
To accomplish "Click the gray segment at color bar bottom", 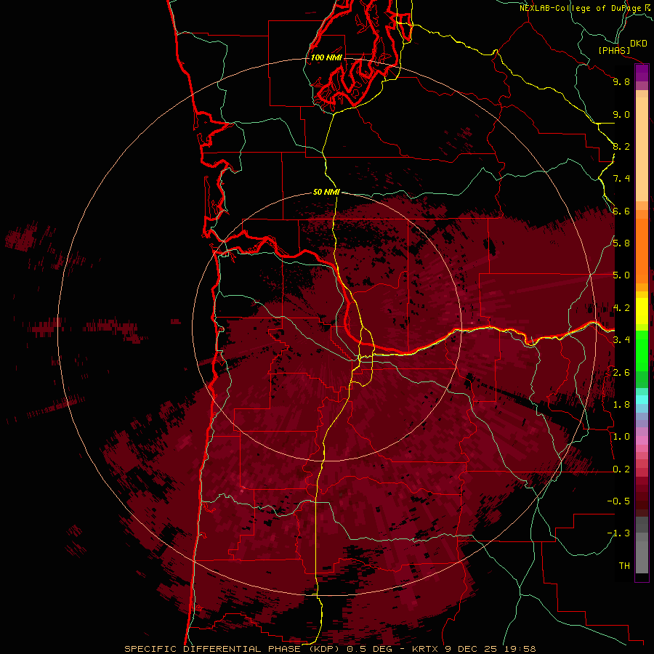I will tap(642, 557).
